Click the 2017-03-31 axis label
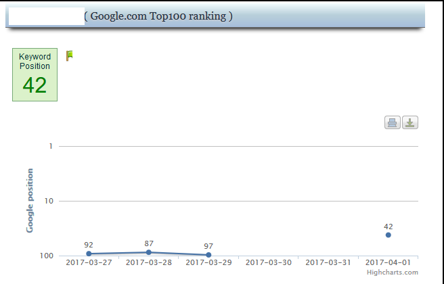This screenshot has width=444, height=284. coord(328,262)
